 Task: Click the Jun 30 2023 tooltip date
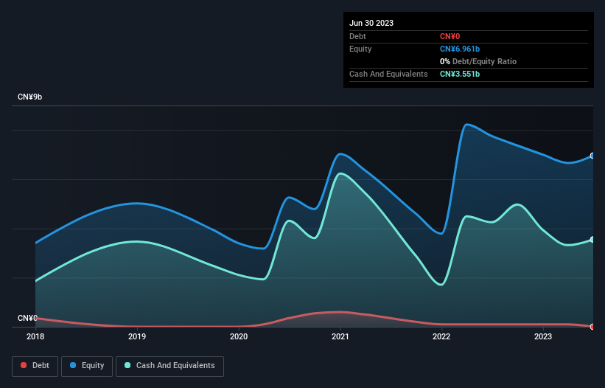click(x=371, y=23)
